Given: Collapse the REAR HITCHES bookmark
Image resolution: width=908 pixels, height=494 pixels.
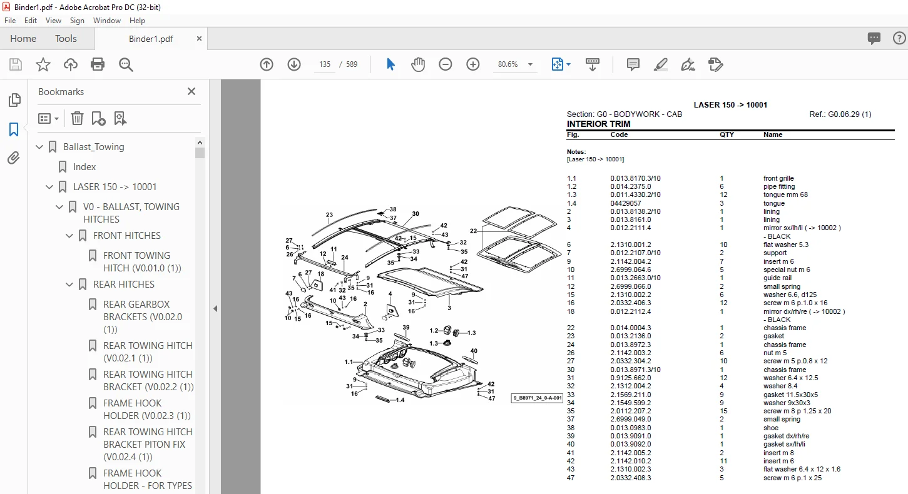Looking at the screenshot, I should [x=70, y=285].
